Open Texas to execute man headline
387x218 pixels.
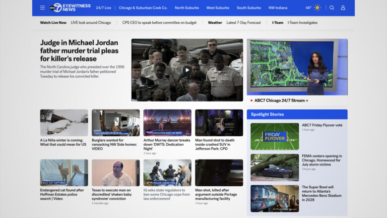point(112,194)
